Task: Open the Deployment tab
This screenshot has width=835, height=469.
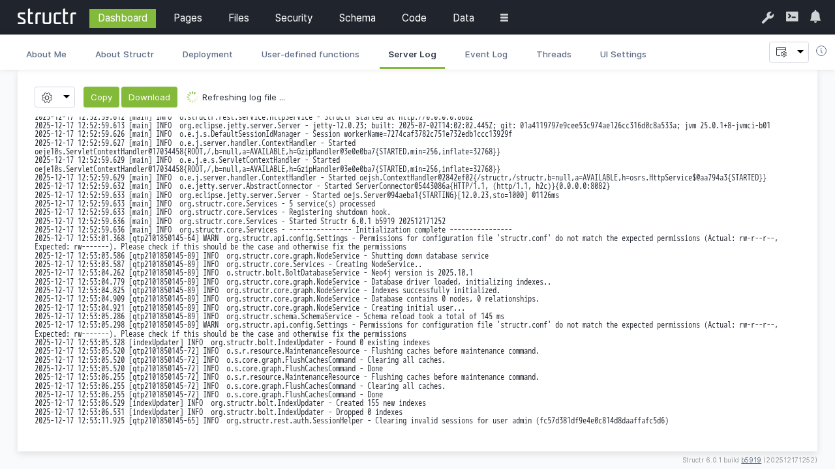Action: (x=207, y=54)
